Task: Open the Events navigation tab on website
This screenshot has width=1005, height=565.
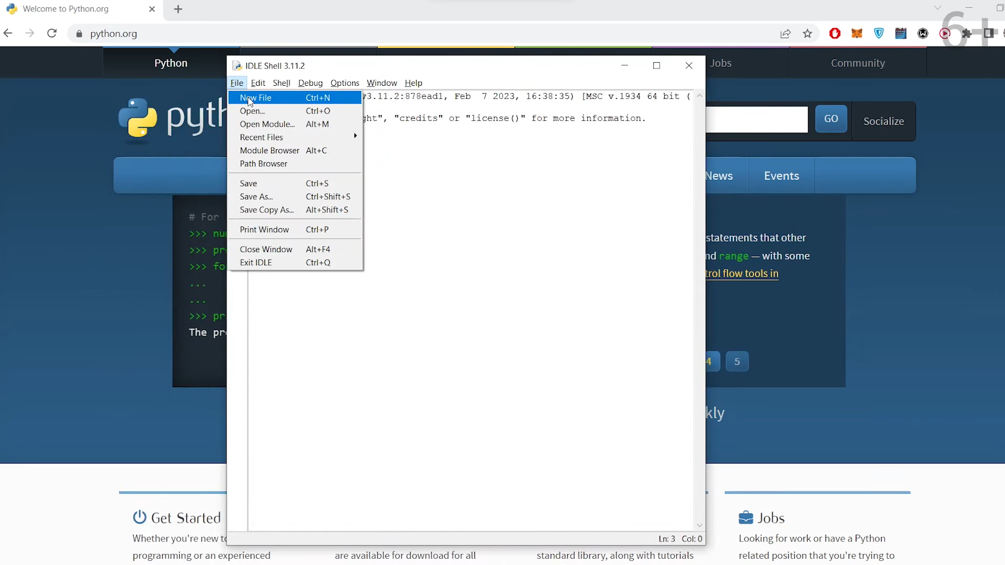Action: (x=781, y=176)
